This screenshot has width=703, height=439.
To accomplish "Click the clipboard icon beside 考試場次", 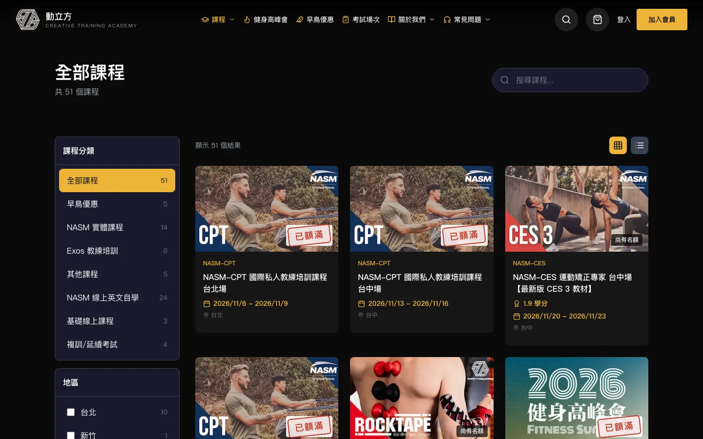I will point(346,20).
